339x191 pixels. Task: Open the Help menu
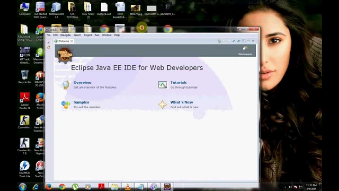(x=117, y=35)
